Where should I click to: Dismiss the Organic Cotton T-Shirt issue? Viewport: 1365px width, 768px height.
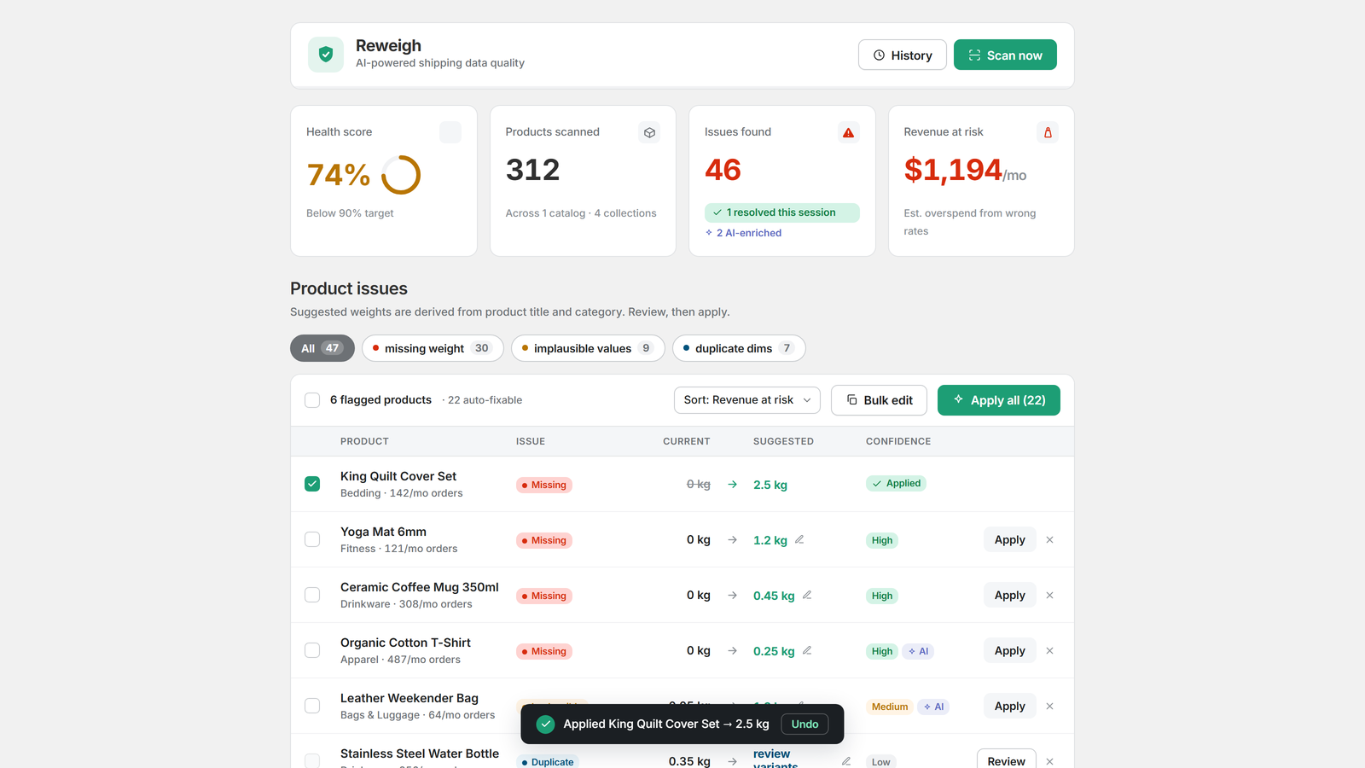1049,650
